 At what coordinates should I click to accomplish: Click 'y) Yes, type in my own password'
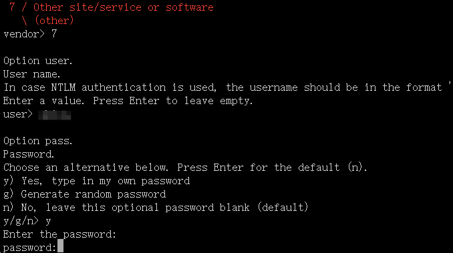pos(96,181)
